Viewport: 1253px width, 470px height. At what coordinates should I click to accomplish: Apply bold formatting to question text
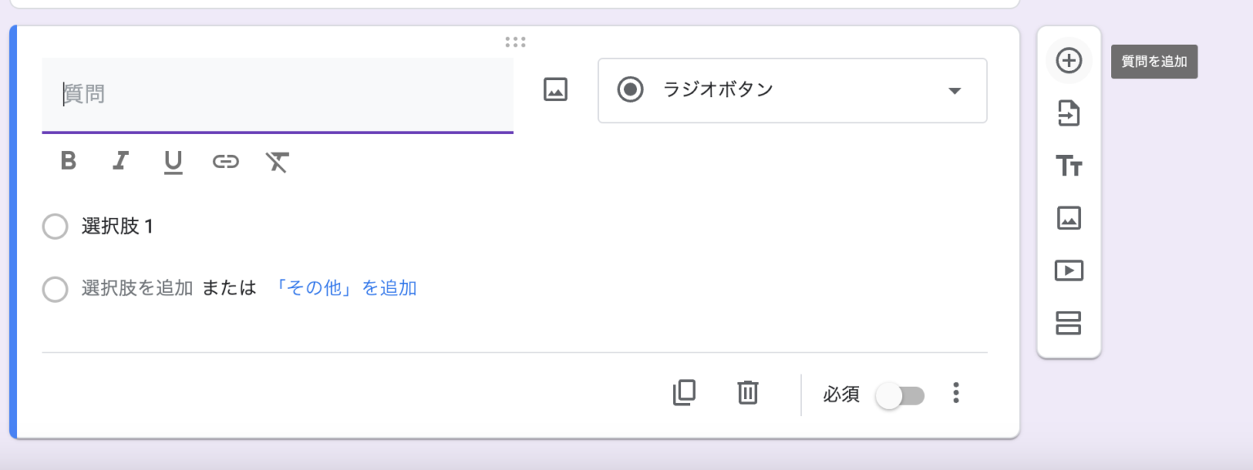click(x=69, y=162)
